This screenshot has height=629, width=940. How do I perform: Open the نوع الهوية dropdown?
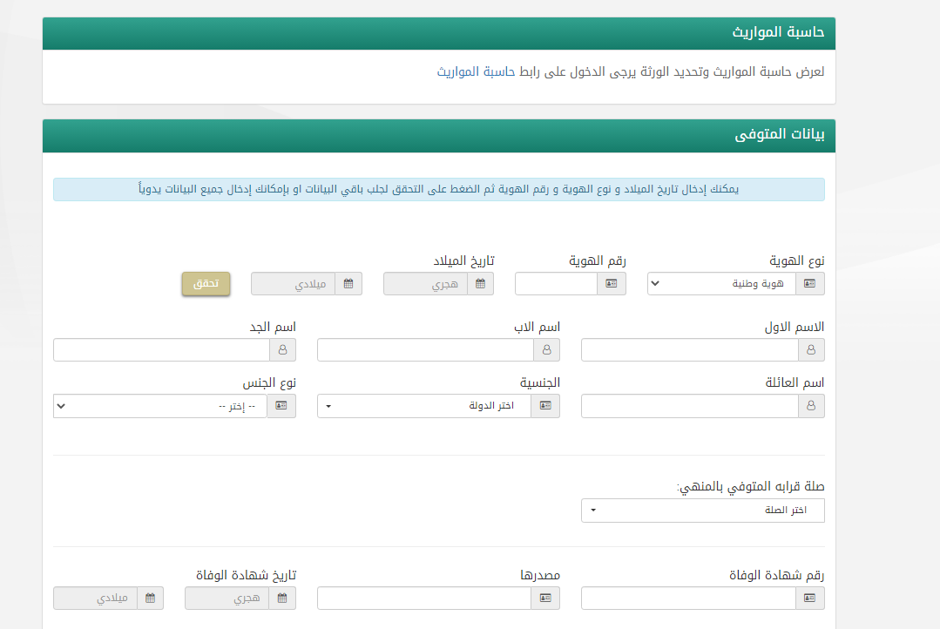721,284
